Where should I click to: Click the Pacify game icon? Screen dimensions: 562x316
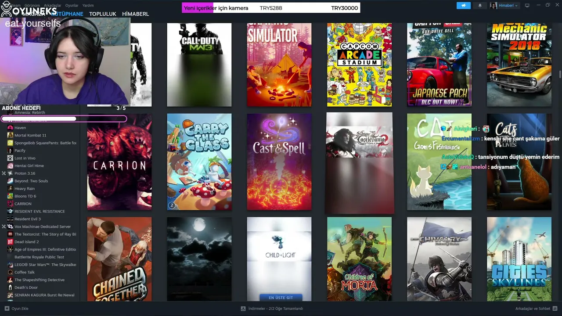[10, 151]
